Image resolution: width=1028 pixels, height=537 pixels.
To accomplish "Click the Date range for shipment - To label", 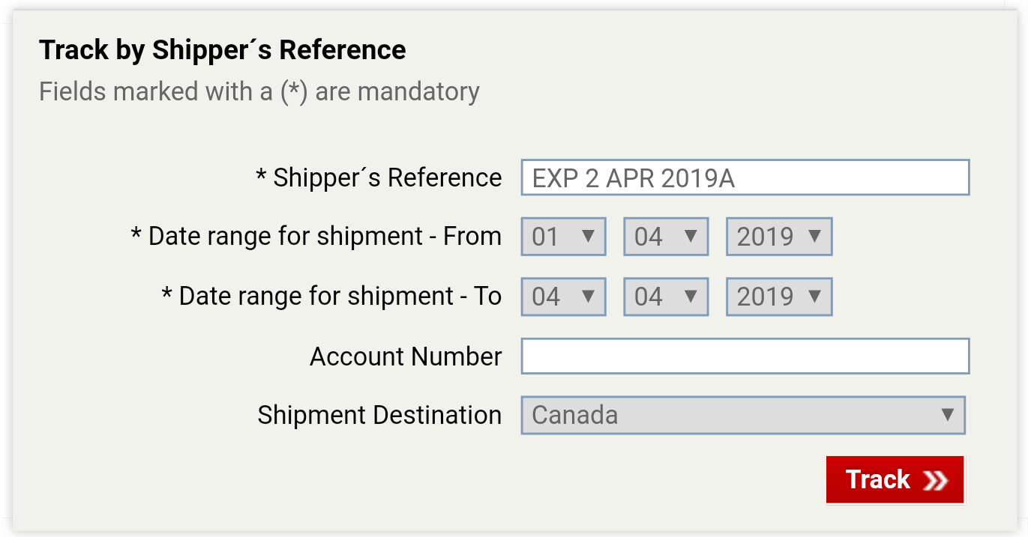I will [331, 297].
